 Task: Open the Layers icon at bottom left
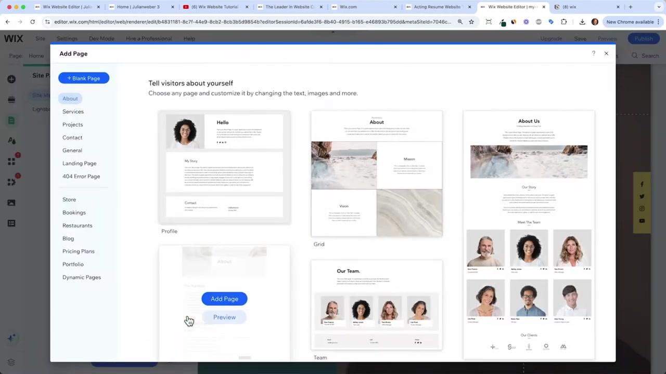click(x=11, y=362)
